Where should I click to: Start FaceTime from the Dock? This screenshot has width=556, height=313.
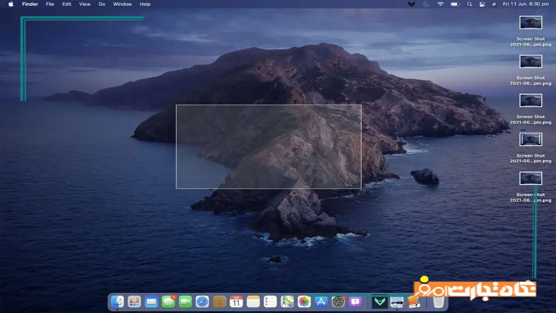tap(185, 301)
